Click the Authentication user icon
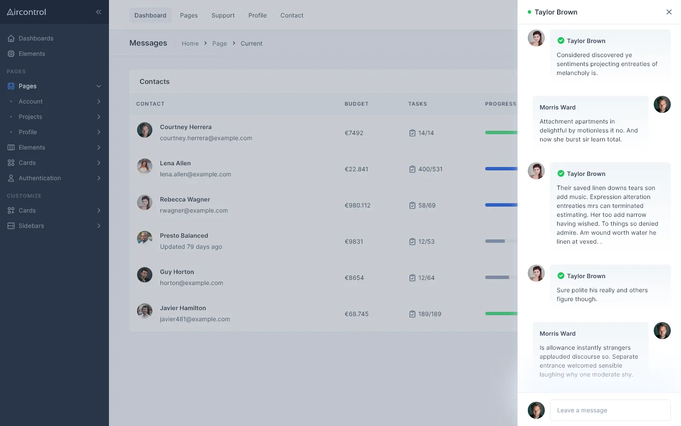This screenshot has width=681, height=426. tap(11, 178)
